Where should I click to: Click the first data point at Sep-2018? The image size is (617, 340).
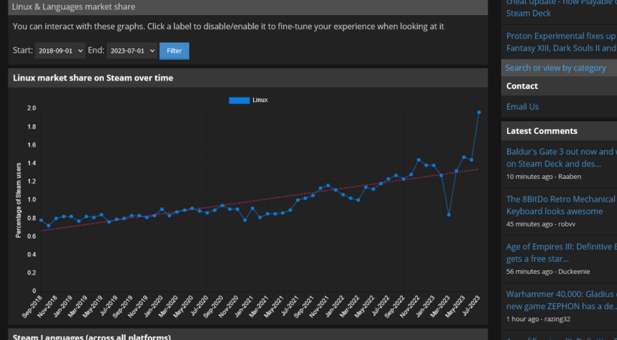click(41, 220)
